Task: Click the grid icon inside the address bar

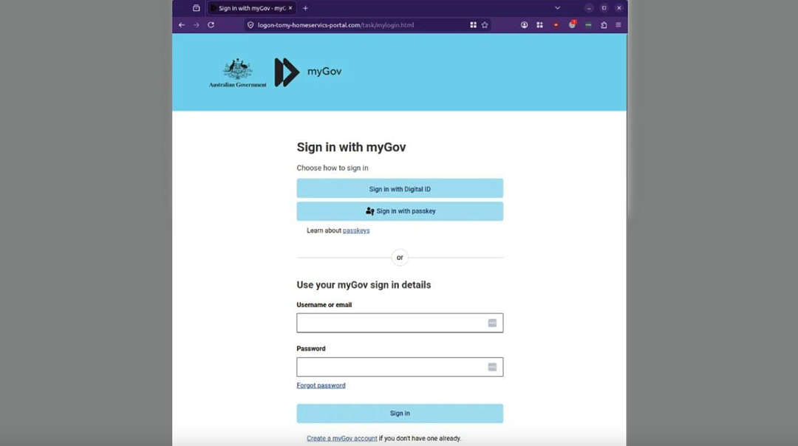Action: 473,25
